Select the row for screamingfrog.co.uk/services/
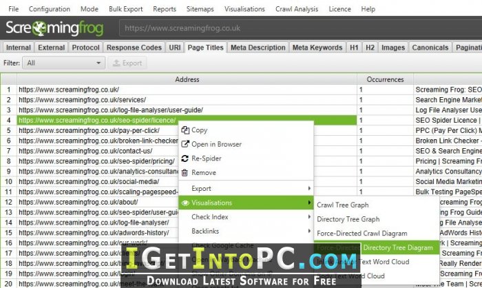482x288 pixels. (x=187, y=100)
